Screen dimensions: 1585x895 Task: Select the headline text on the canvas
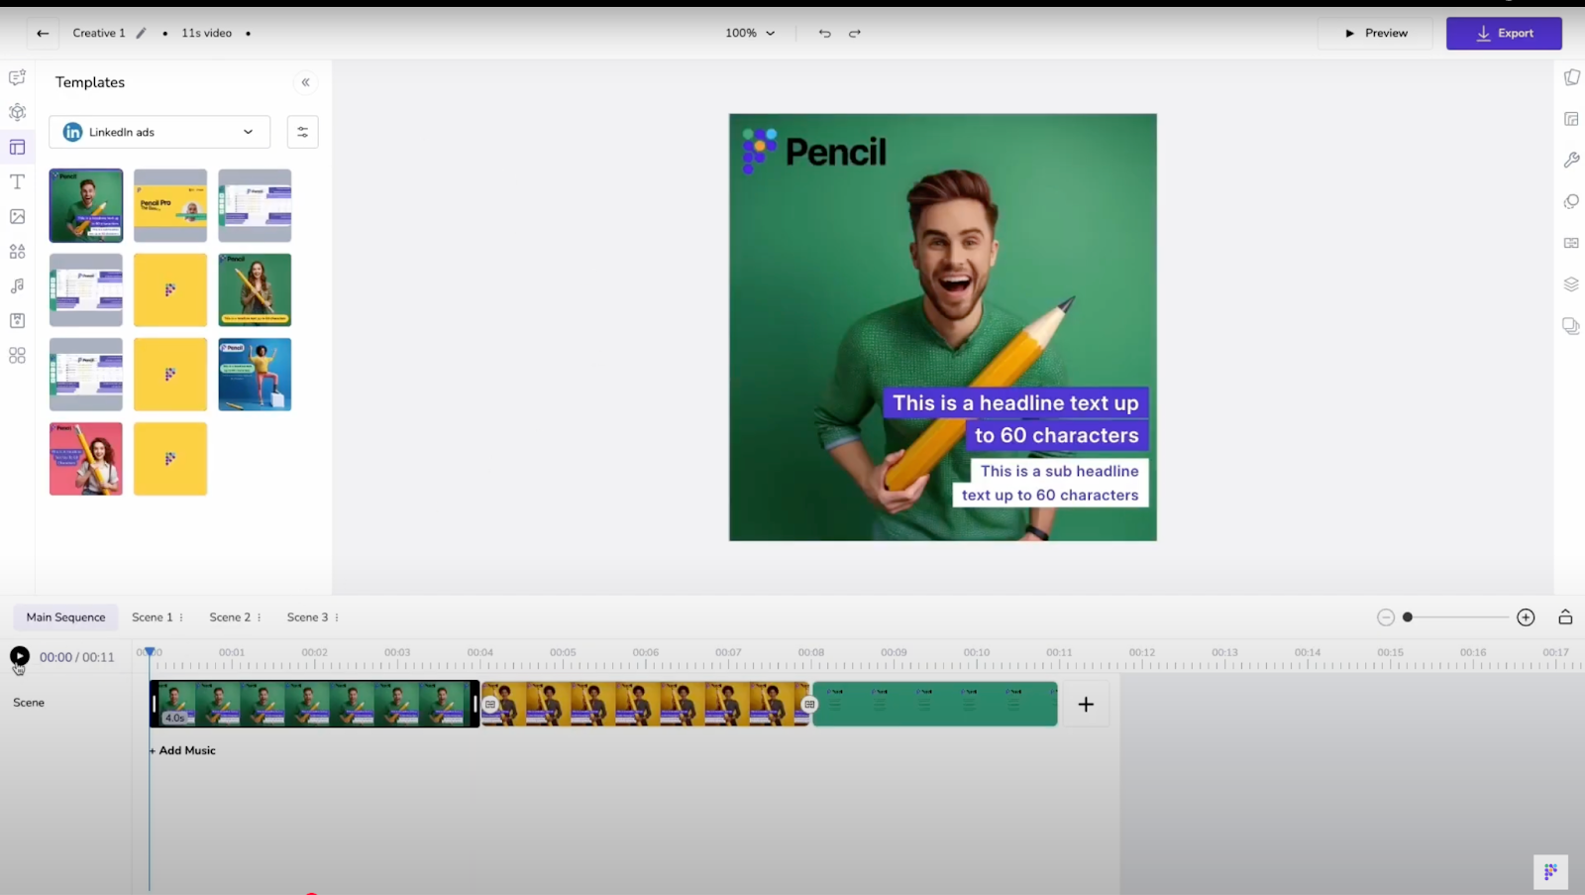click(1015, 418)
